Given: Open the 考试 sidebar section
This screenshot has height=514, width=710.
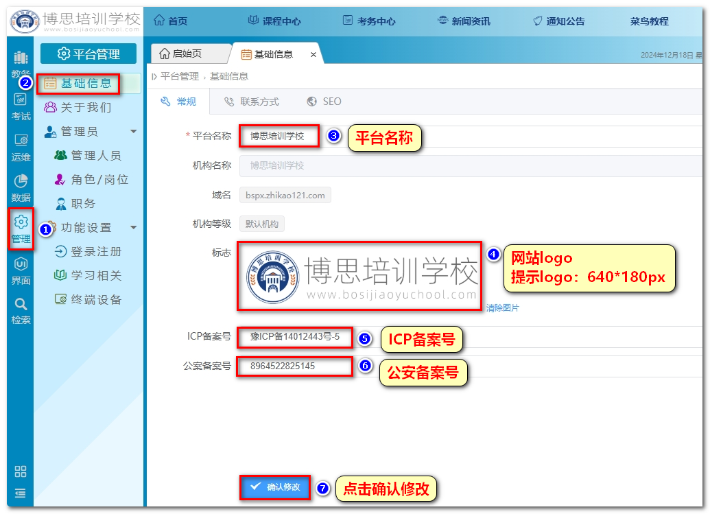Looking at the screenshot, I should [x=21, y=107].
